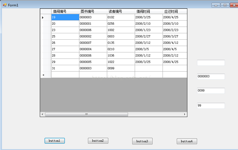The image size is (238, 150).
Task: Select the cell with 借阅编号 20
Action: 65,24
